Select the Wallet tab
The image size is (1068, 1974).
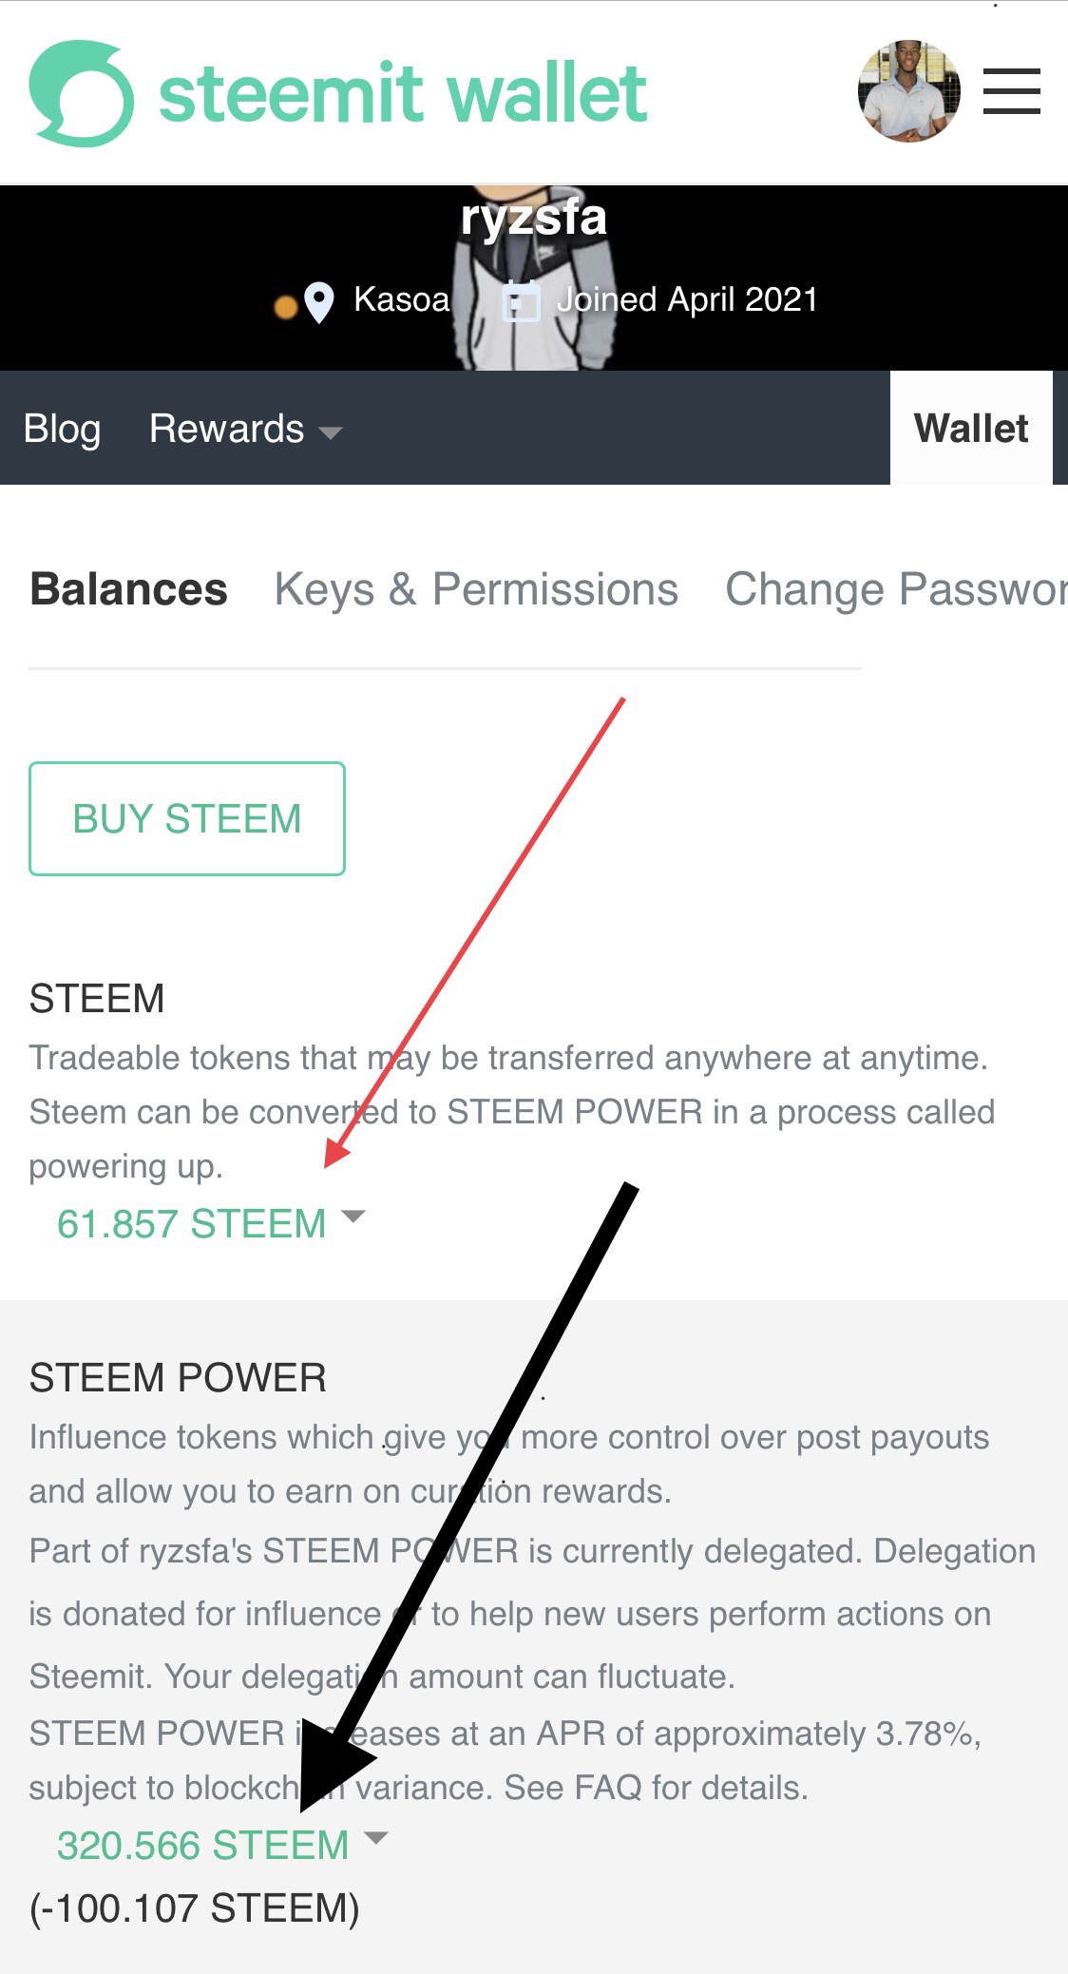970,429
